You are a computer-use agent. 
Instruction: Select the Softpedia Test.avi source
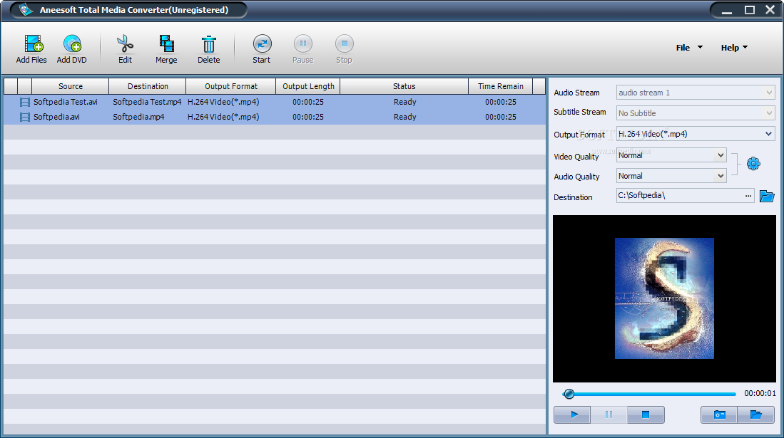[x=66, y=102]
